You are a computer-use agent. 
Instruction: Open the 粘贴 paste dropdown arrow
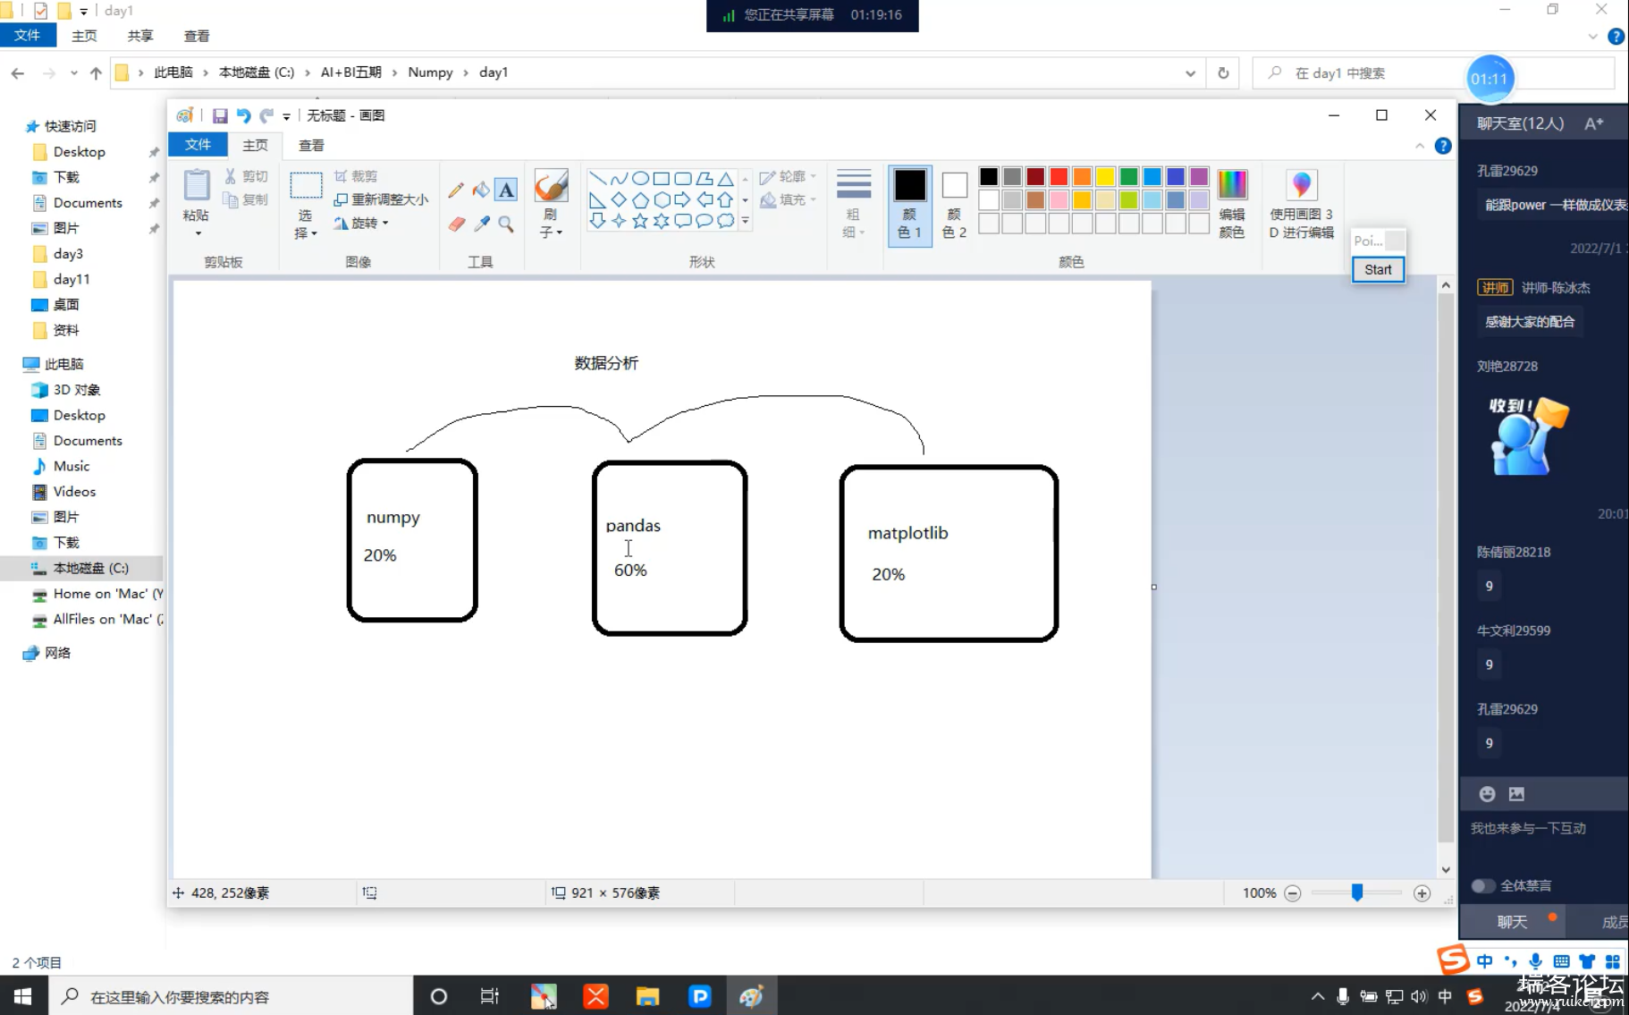pyautogui.click(x=198, y=233)
